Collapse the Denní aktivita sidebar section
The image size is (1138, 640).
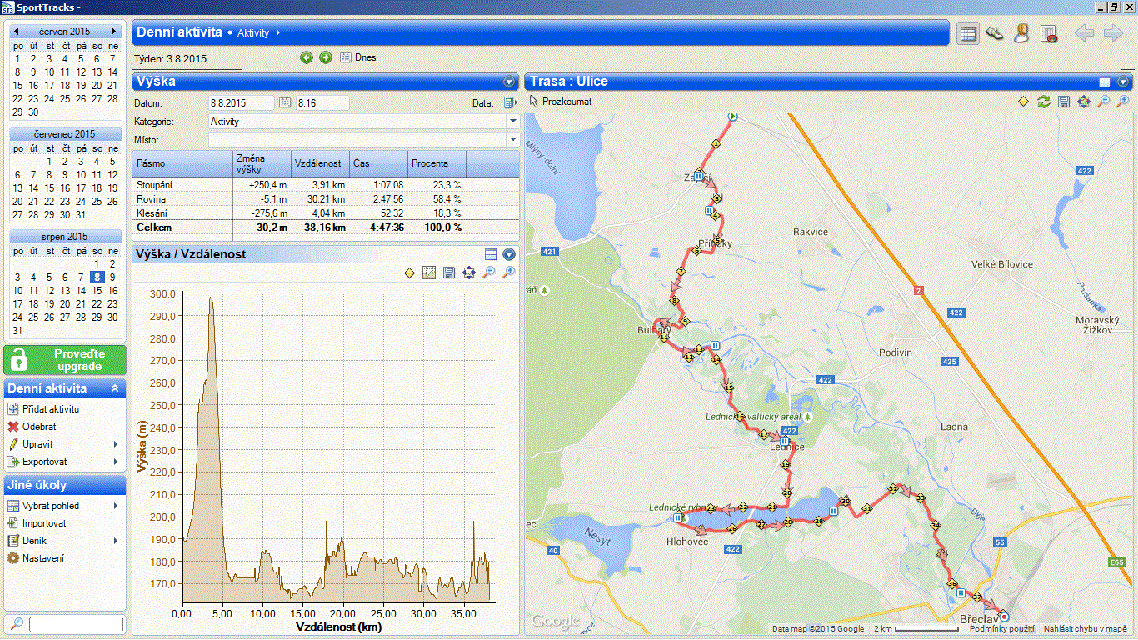[115, 388]
